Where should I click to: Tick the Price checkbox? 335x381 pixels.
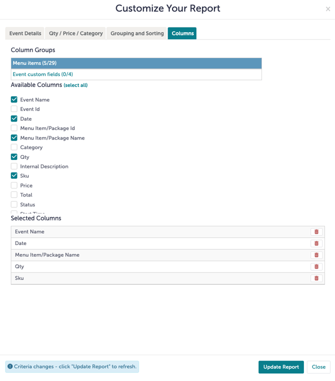coord(14,185)
